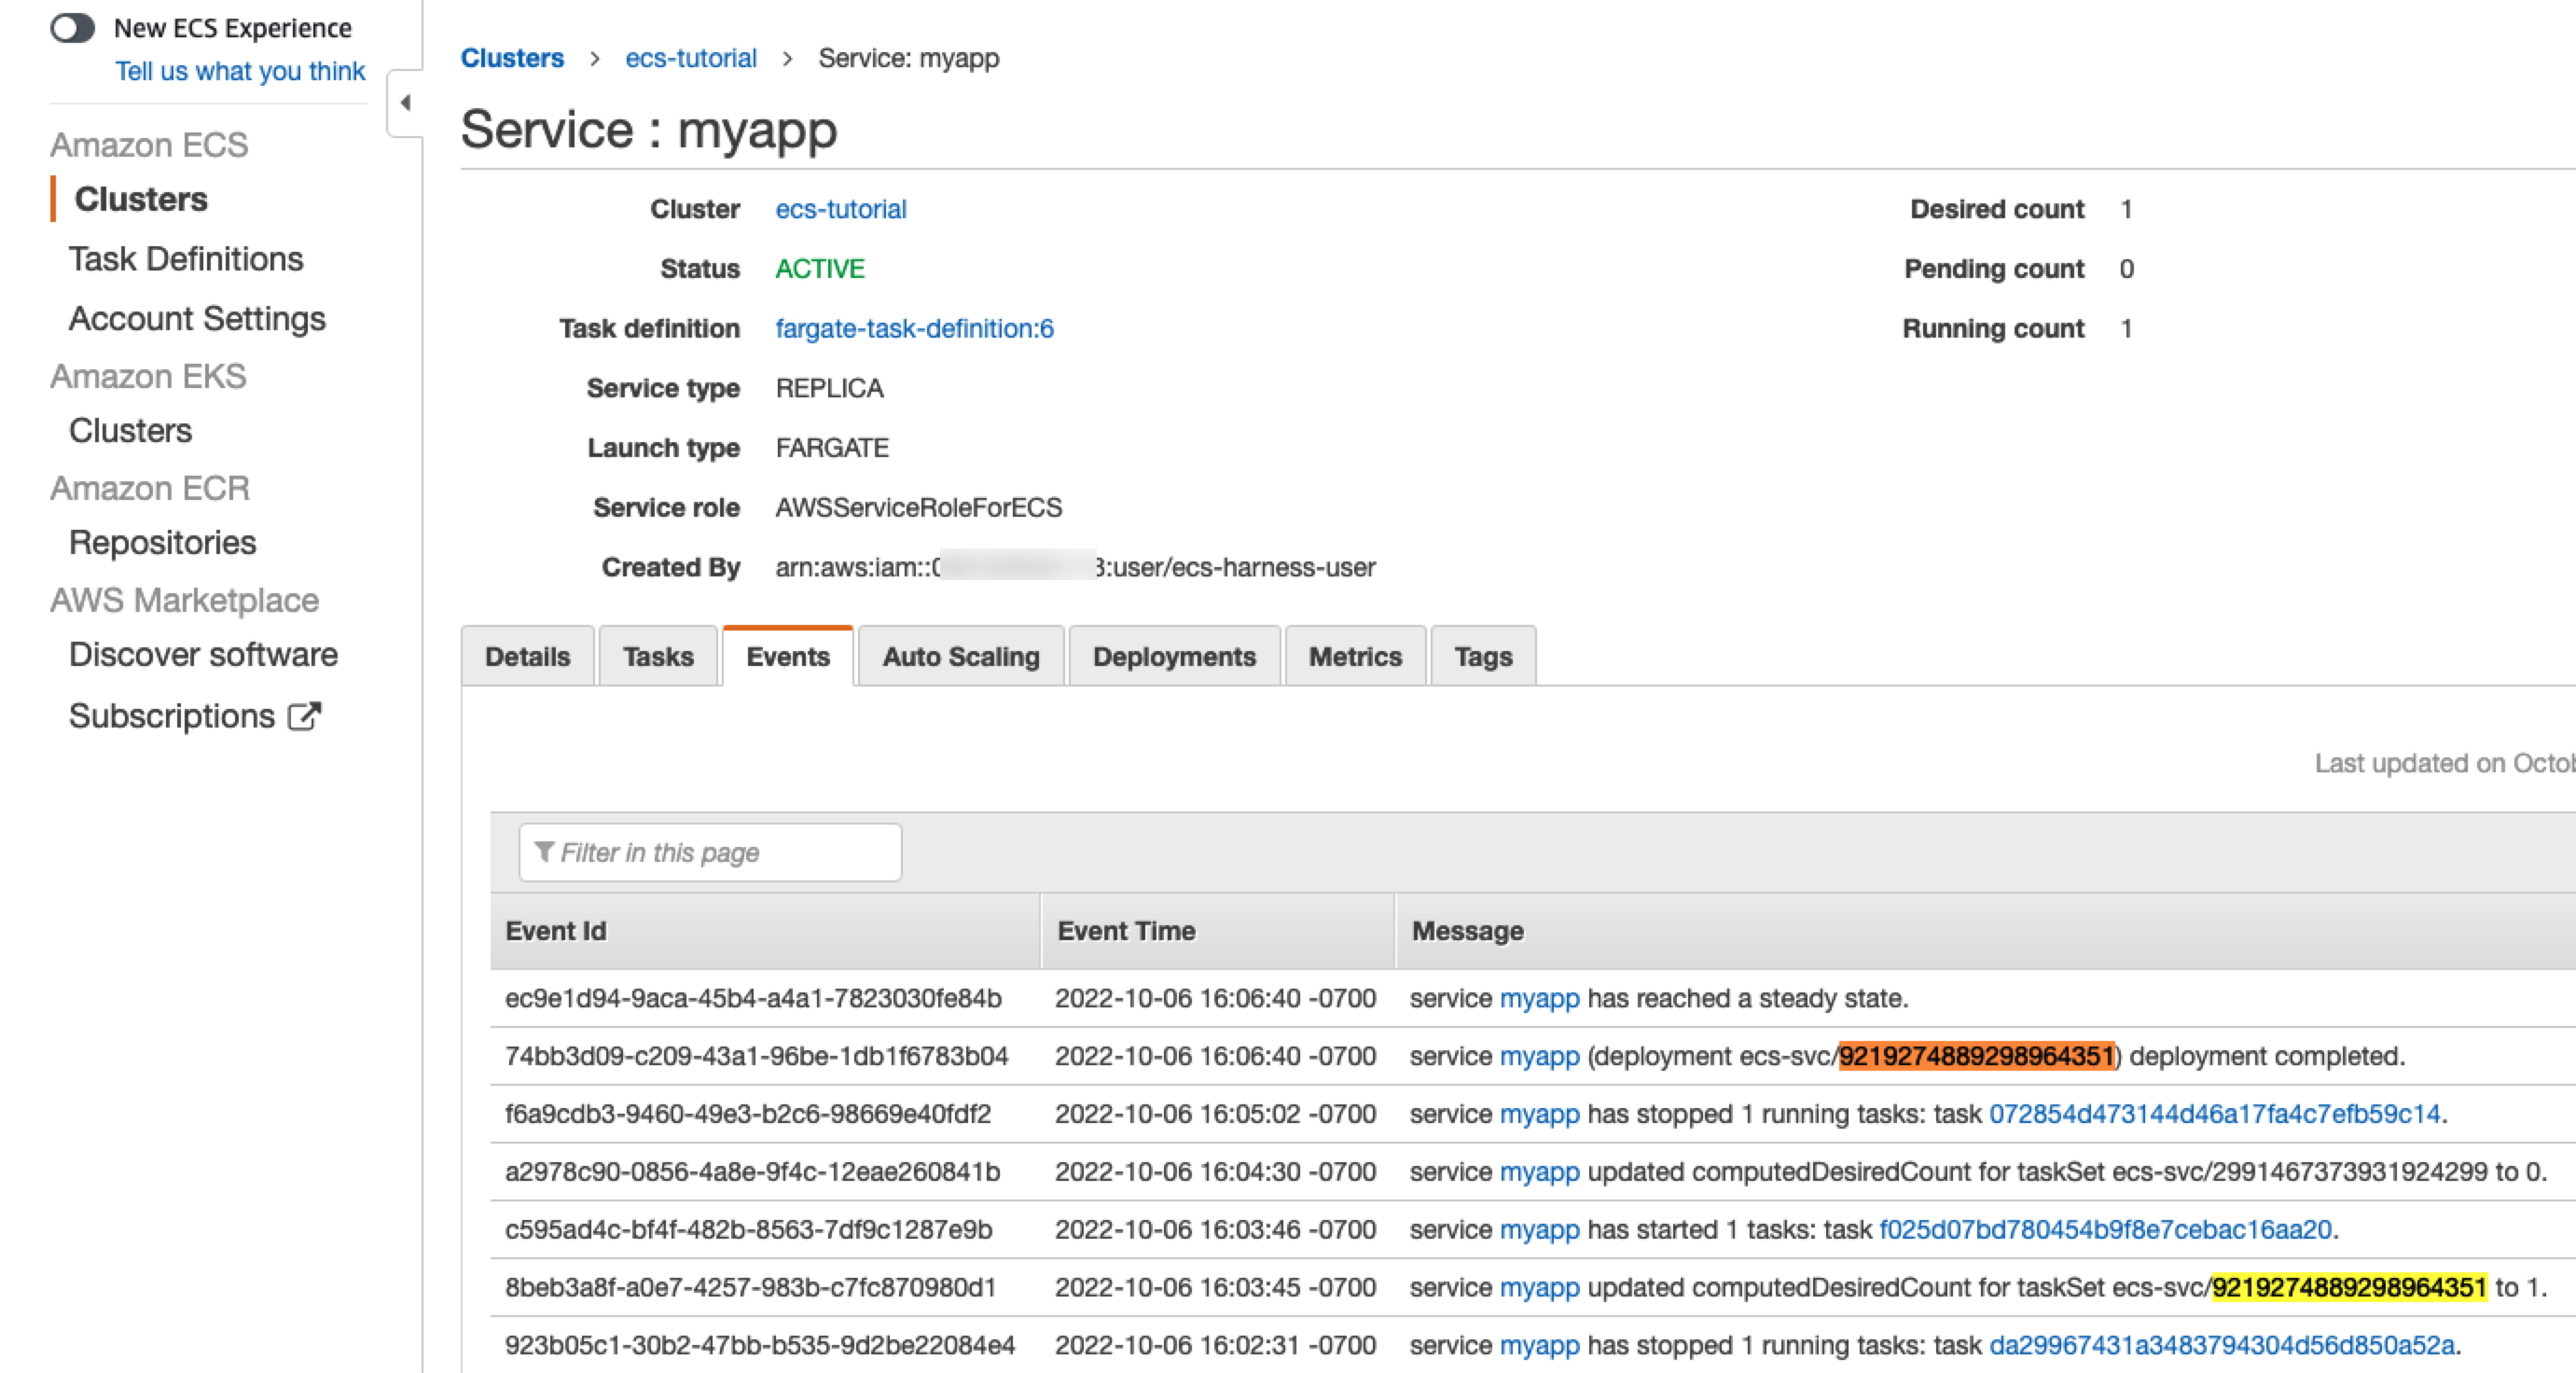Click the Subscriptions external link icon

tap(304, 716)
